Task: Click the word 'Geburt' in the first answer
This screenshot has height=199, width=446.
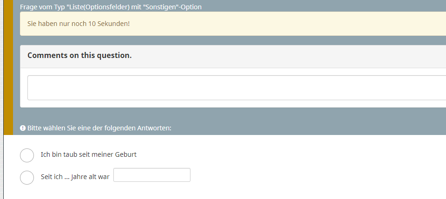Action: 126,155
